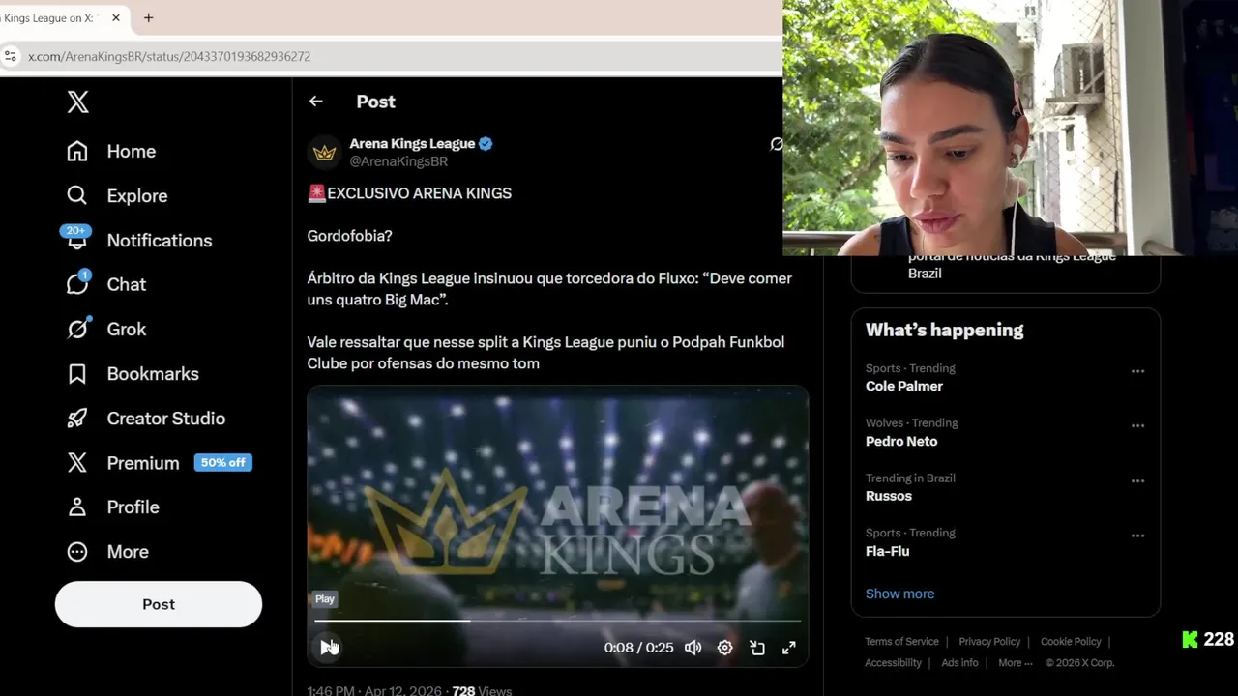Click the Notifications bell icon

tap(77, 241)
